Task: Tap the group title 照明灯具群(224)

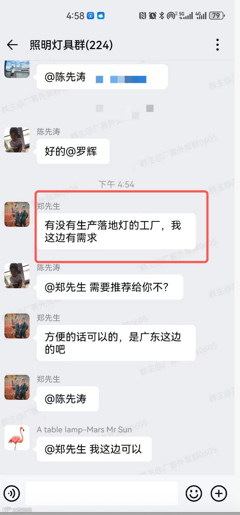Action: point(71,45)
